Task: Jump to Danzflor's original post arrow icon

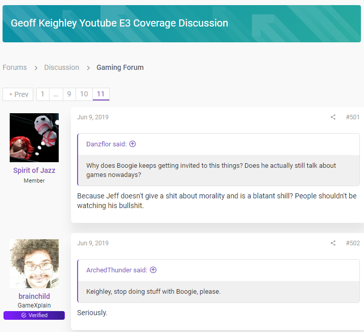Action: point(133,144)
